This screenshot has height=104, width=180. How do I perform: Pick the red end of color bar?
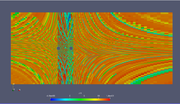pyautogui.click(x=109, y=100)
